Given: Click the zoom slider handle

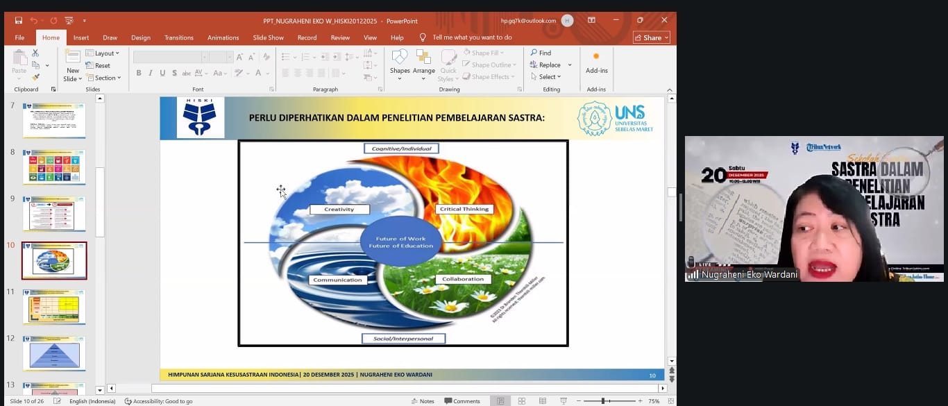Looking at the screenshot, I should (603, 401).
